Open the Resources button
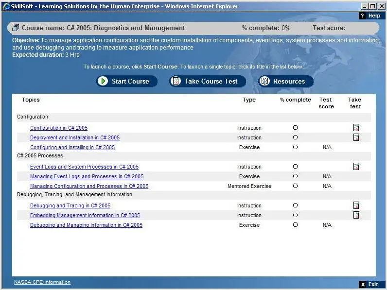The image size is (387, 290). 286,81
